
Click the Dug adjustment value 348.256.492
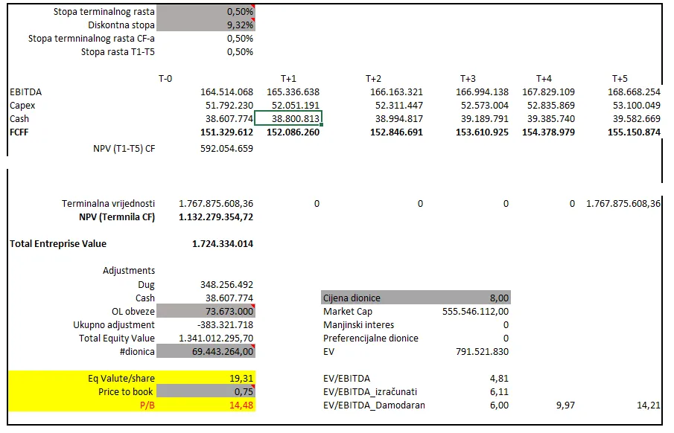pyautogui.click(x=226, y=285)
